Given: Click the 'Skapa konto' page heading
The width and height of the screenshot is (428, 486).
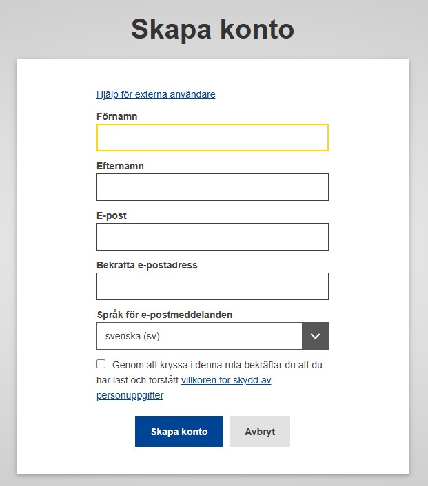Looking at the screenshot, I should [x=213, y=29].
